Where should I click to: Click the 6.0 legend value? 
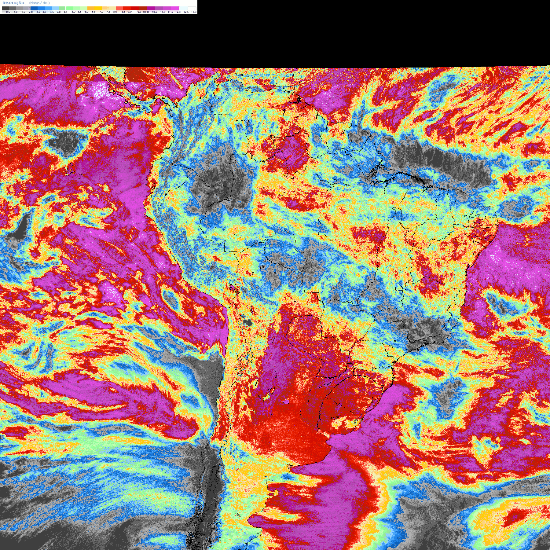click(x=86, y=12)
